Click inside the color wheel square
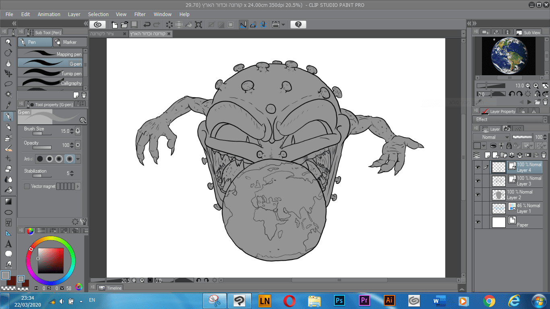This screenshot has width=550, height=309. [x=50, y=260]
